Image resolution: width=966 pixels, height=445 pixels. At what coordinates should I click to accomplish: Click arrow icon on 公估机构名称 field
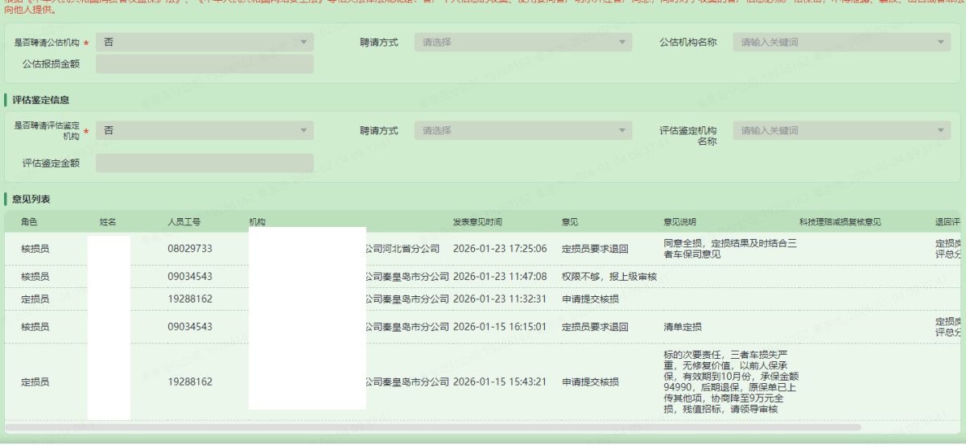tap(943, 42)
